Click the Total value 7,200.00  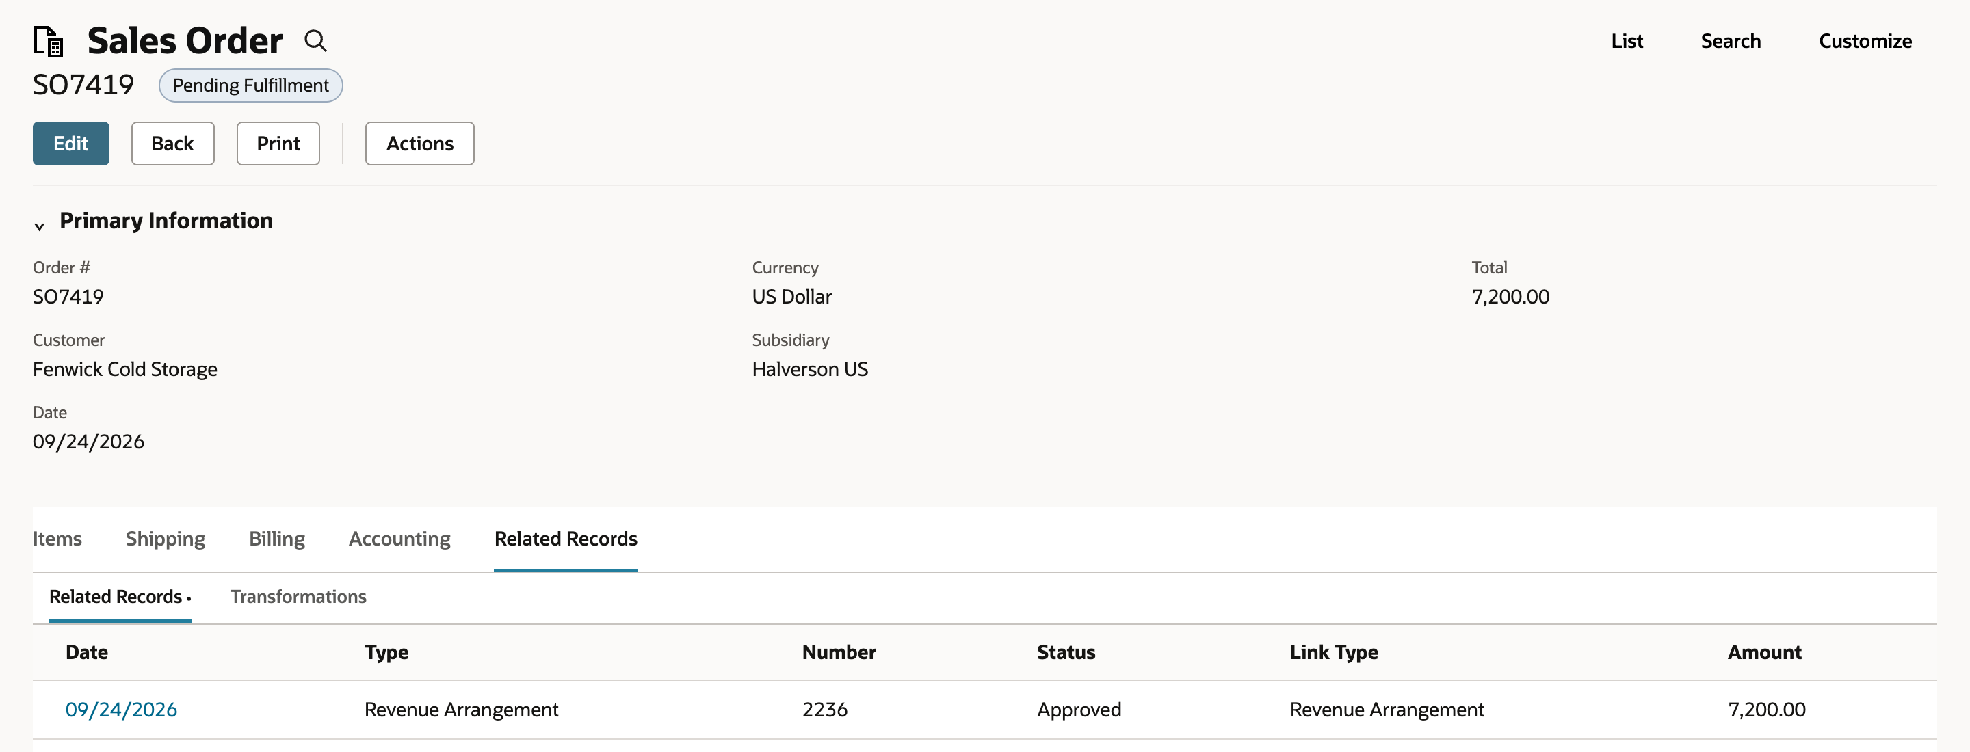point(1510,297)
